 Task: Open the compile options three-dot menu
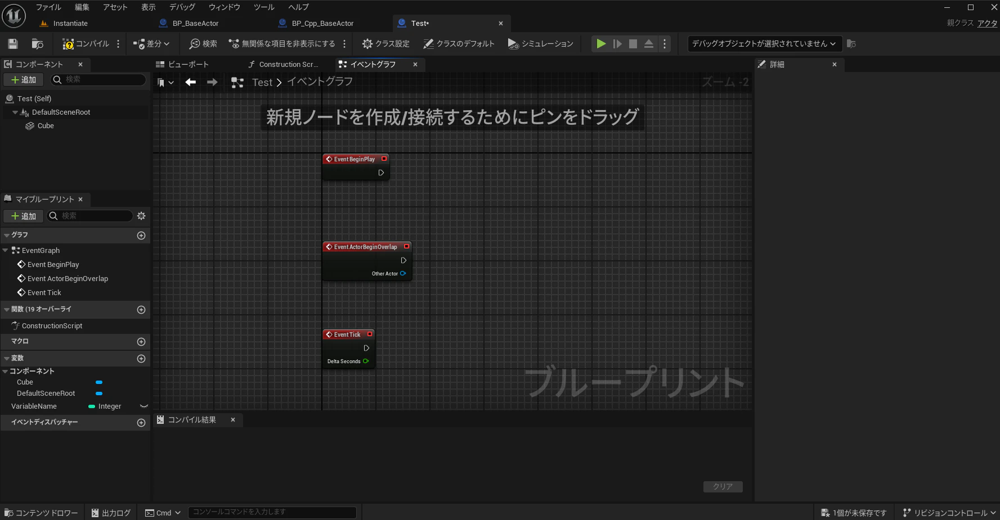(118, 44)
